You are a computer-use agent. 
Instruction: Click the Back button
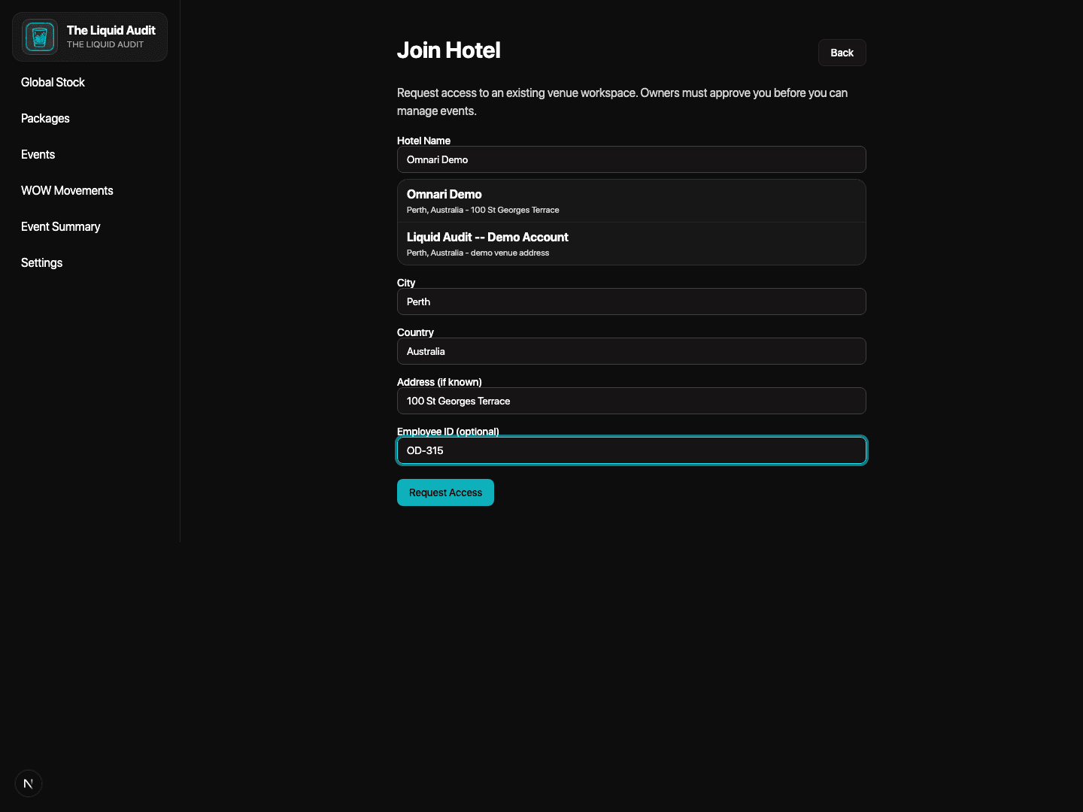pyautogui.click(x=842, y=53)
